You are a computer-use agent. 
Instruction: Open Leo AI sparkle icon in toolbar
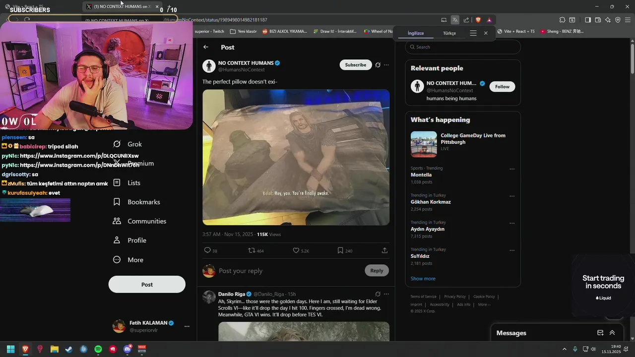[608, 20]
